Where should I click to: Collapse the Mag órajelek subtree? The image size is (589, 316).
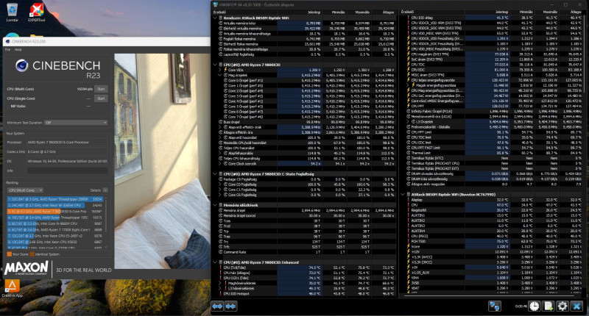click(220, 75)
